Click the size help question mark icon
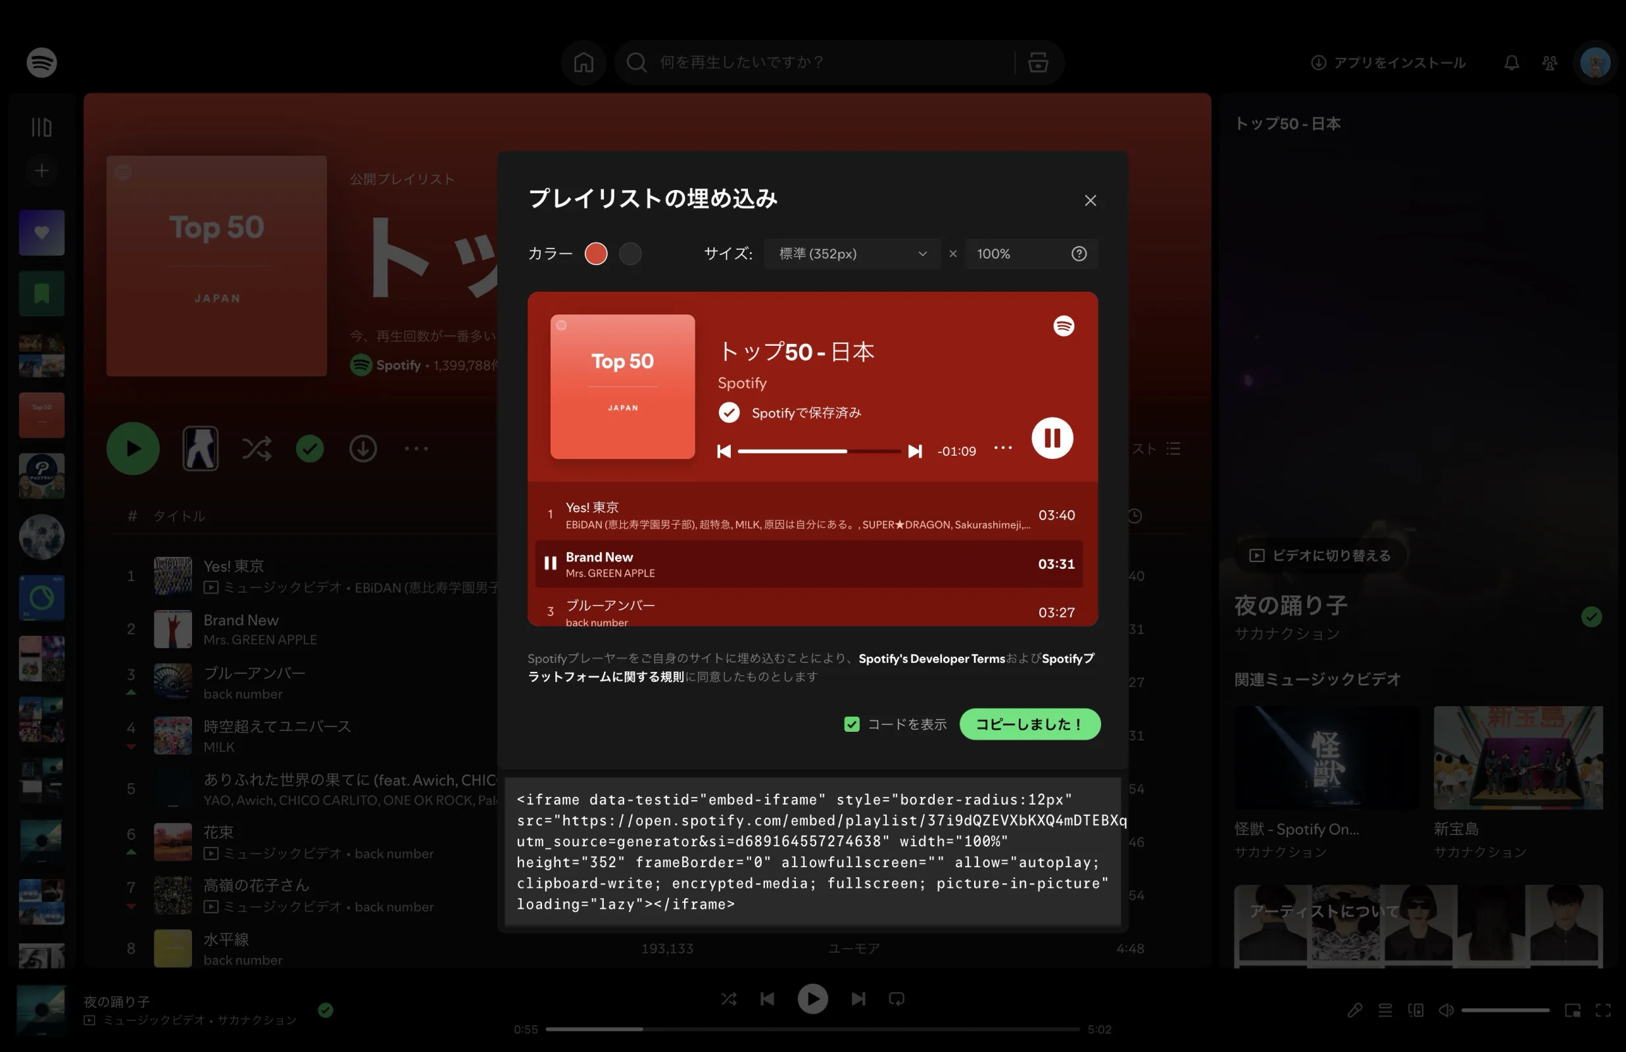The image size is (1626, 1052). [1079, 253]
